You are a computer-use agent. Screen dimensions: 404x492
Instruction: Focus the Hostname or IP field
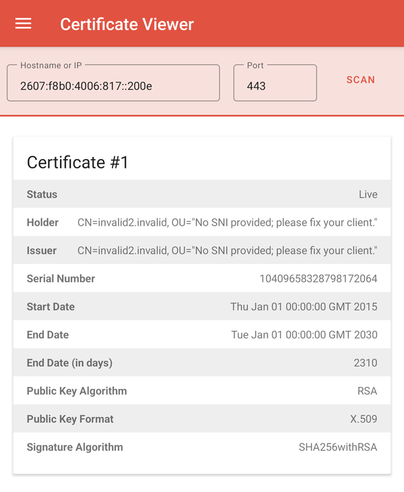(113, 86)
